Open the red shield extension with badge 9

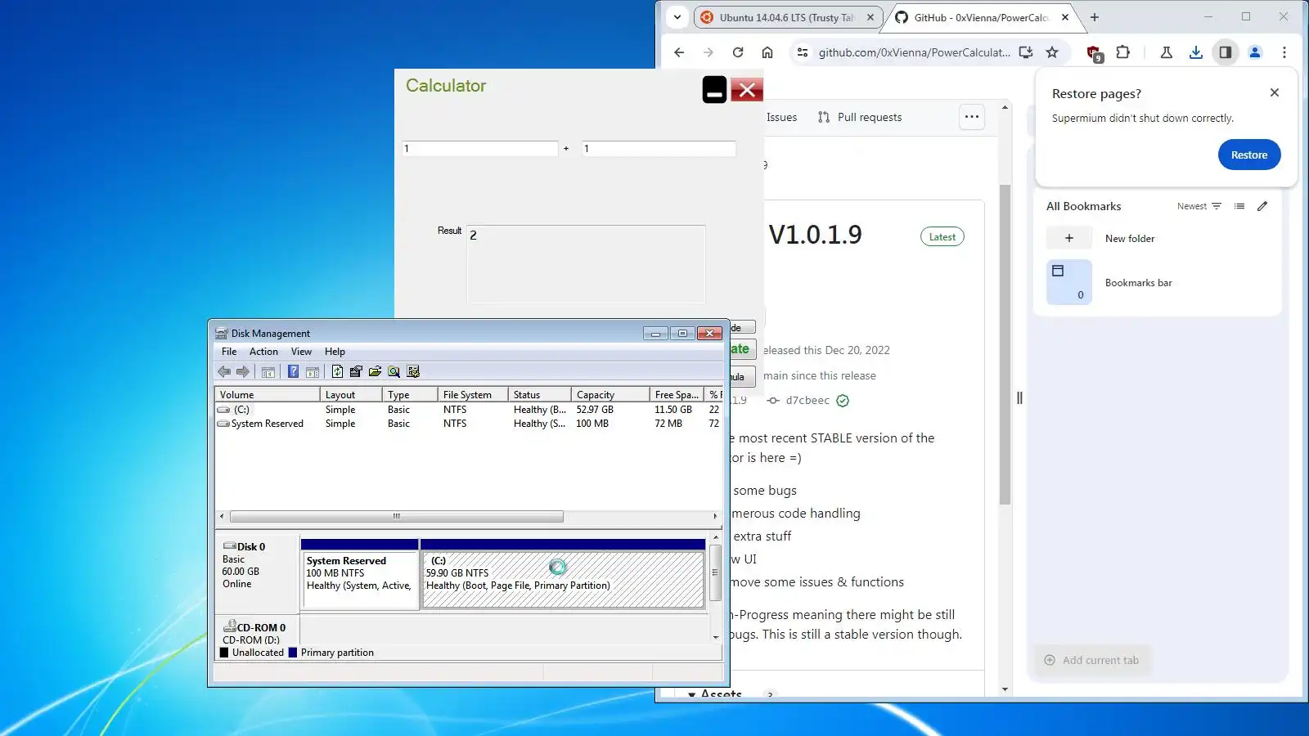click(1094, 53)
